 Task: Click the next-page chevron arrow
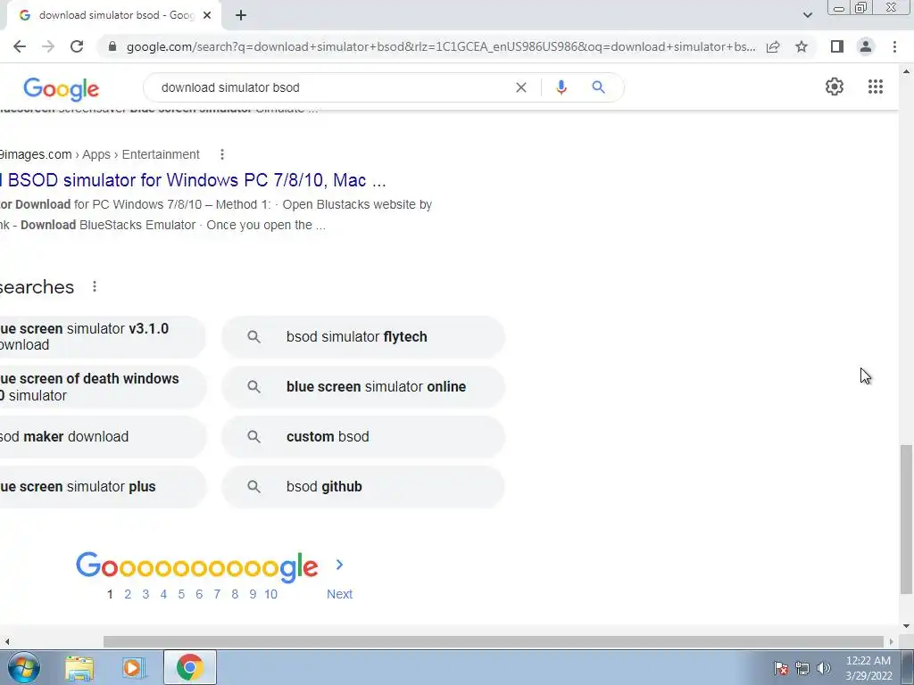(339, 565)
